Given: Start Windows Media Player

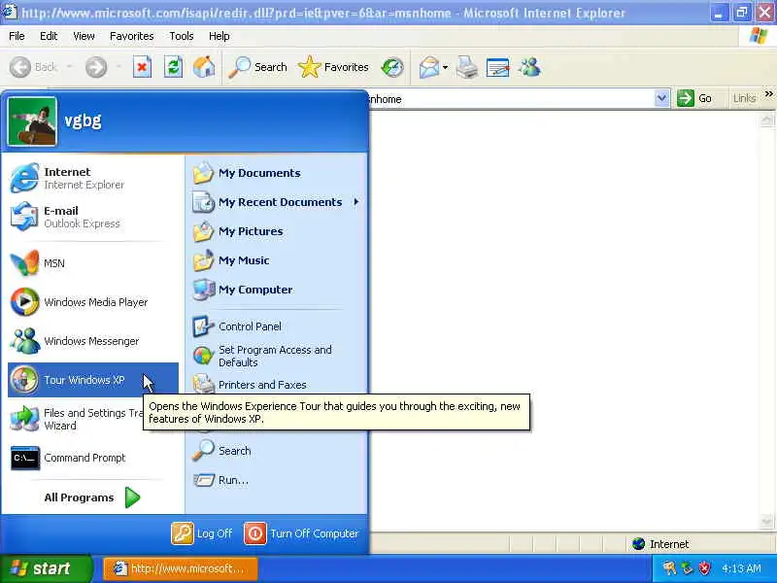Looking at the screenshot, I should 93,302.
